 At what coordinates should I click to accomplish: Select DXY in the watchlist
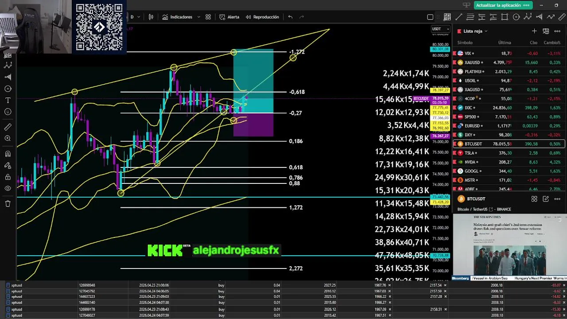509,135
